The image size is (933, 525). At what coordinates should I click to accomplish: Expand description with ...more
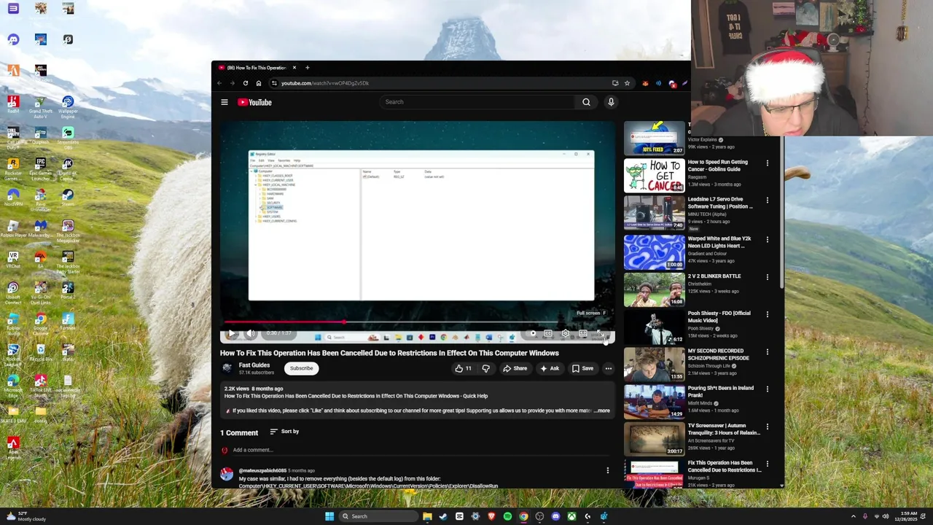601,411
